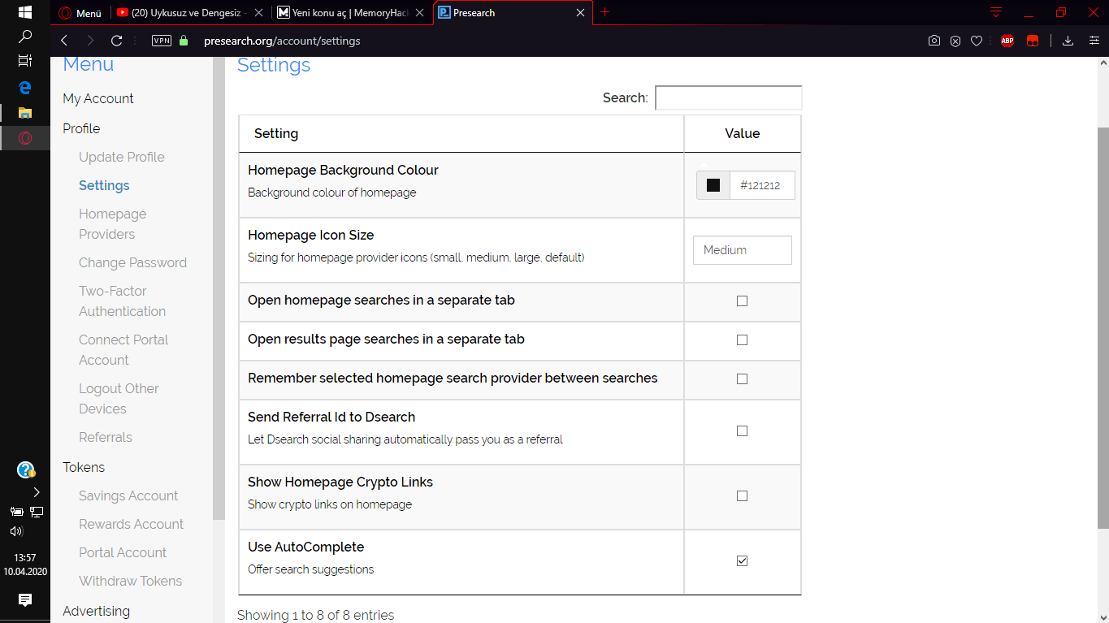The height and width of the screenshot is (623, 1109).
Task: Click the sidebar menu scrollbar
Action: tap(219, 288)
